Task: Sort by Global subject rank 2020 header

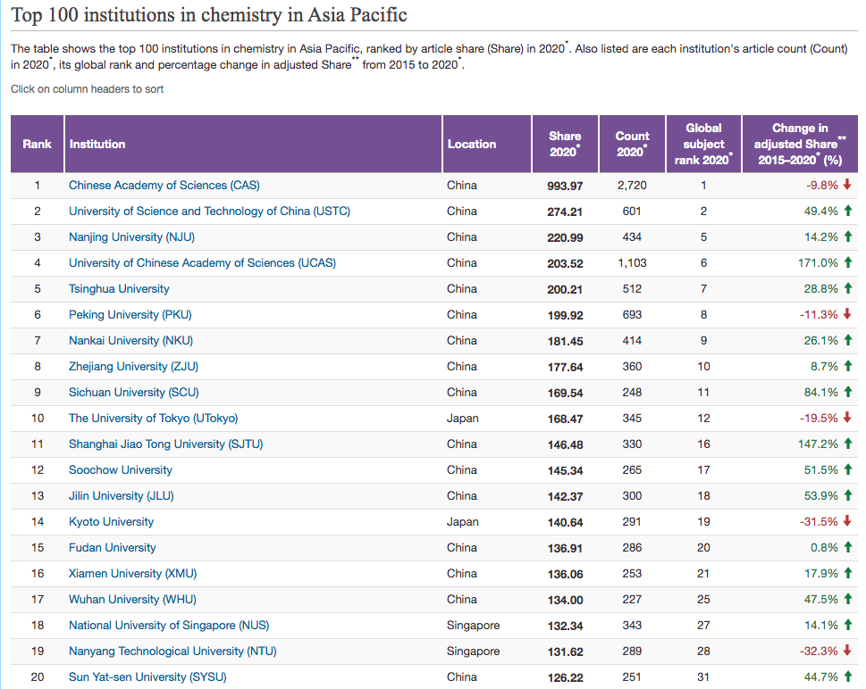Action: point(703,144)
